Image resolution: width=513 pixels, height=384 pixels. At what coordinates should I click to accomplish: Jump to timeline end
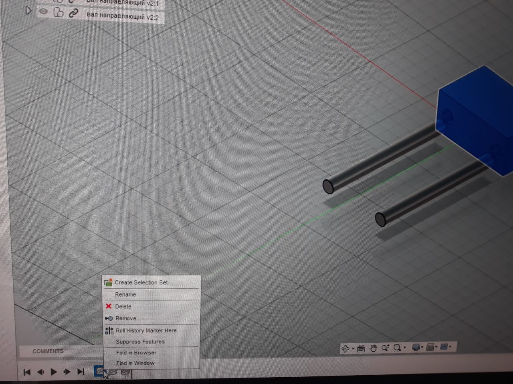point(81,372)
